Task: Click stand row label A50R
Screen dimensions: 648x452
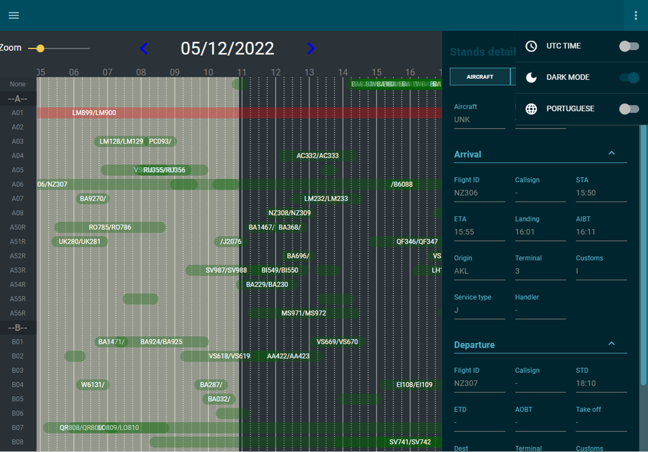Action: pos(18,227)
